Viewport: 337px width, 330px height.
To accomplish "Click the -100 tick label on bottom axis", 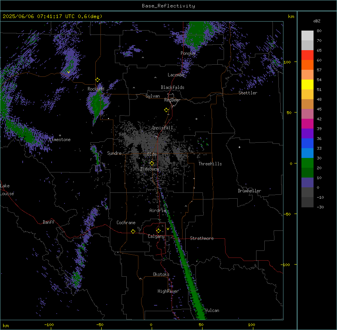I will tap(49, 325).
